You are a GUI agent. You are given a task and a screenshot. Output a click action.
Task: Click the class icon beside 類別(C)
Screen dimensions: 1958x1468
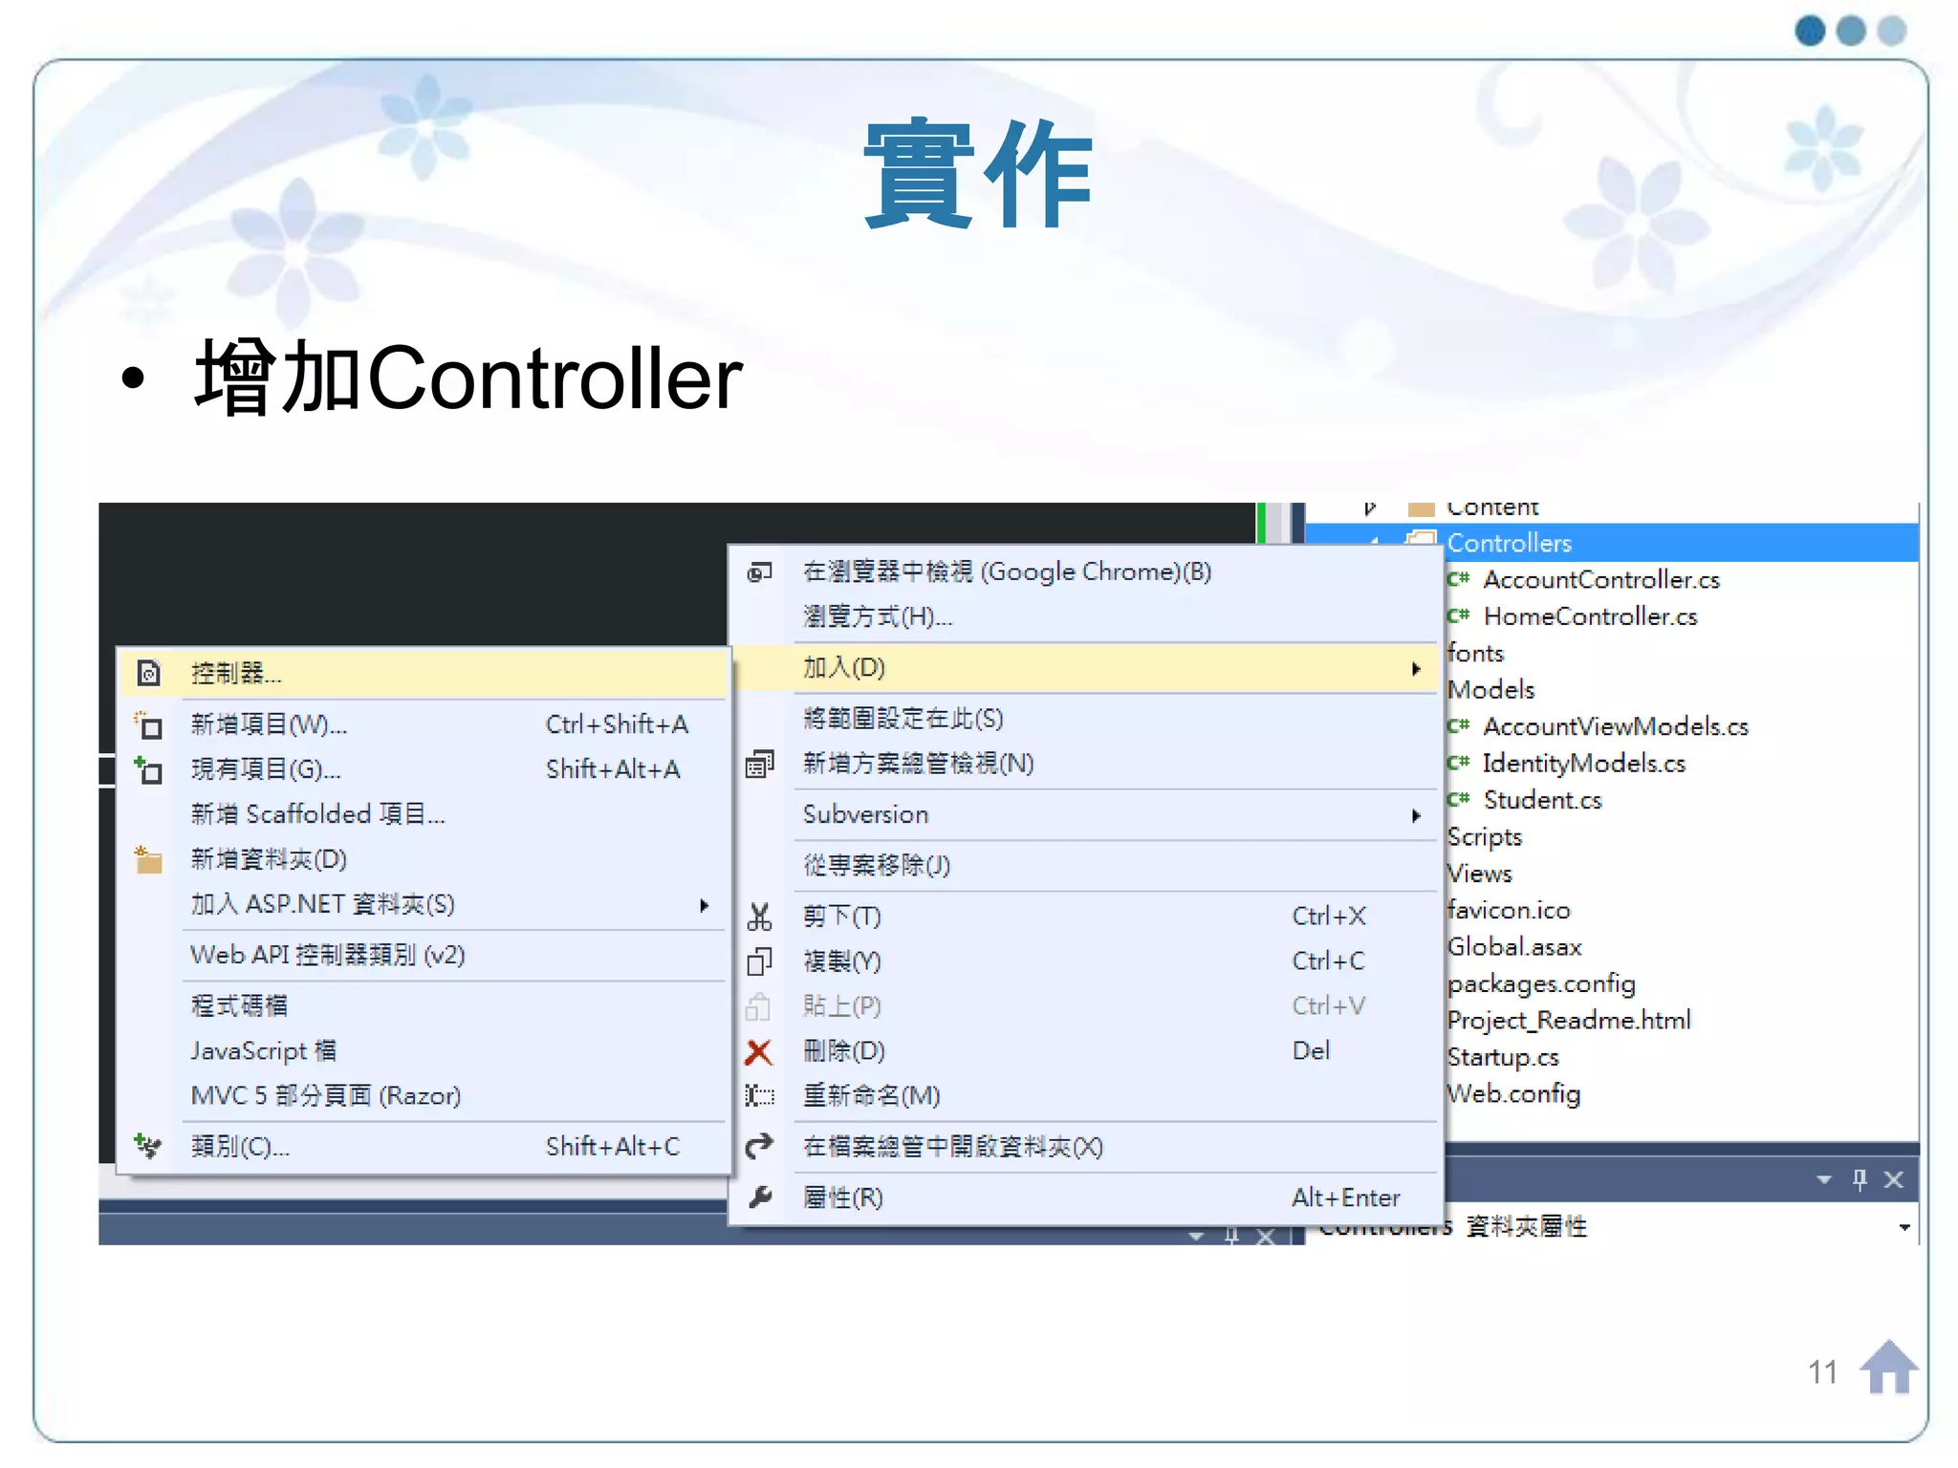[148, 1145]
